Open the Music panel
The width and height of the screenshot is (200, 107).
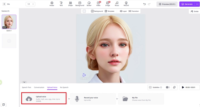[x=117, y=4]
